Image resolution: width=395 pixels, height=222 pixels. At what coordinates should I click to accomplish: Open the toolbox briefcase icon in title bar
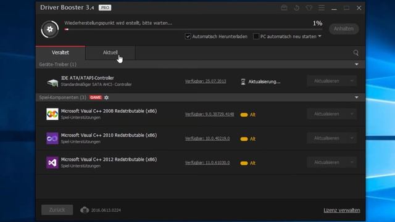(x=284, y=8)
